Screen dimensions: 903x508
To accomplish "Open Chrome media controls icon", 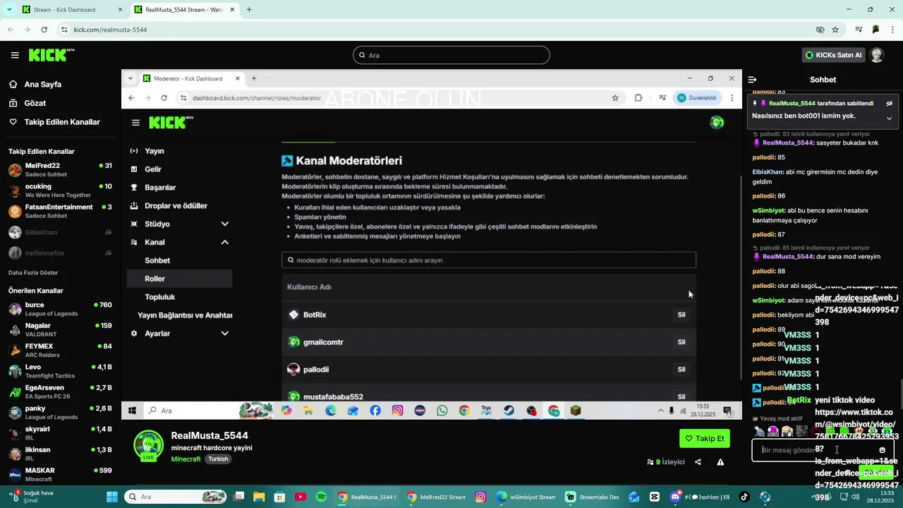I will point(859,30).
